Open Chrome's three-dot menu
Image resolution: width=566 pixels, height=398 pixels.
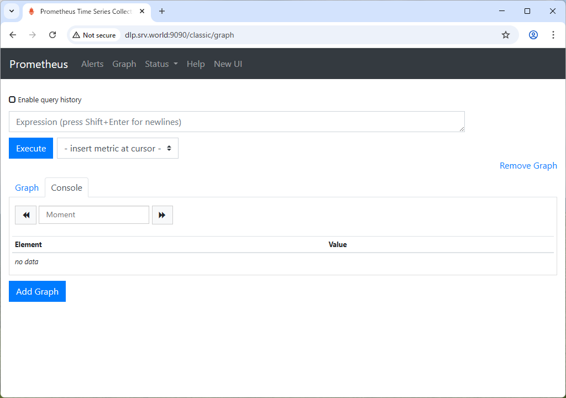click(553, 35)
